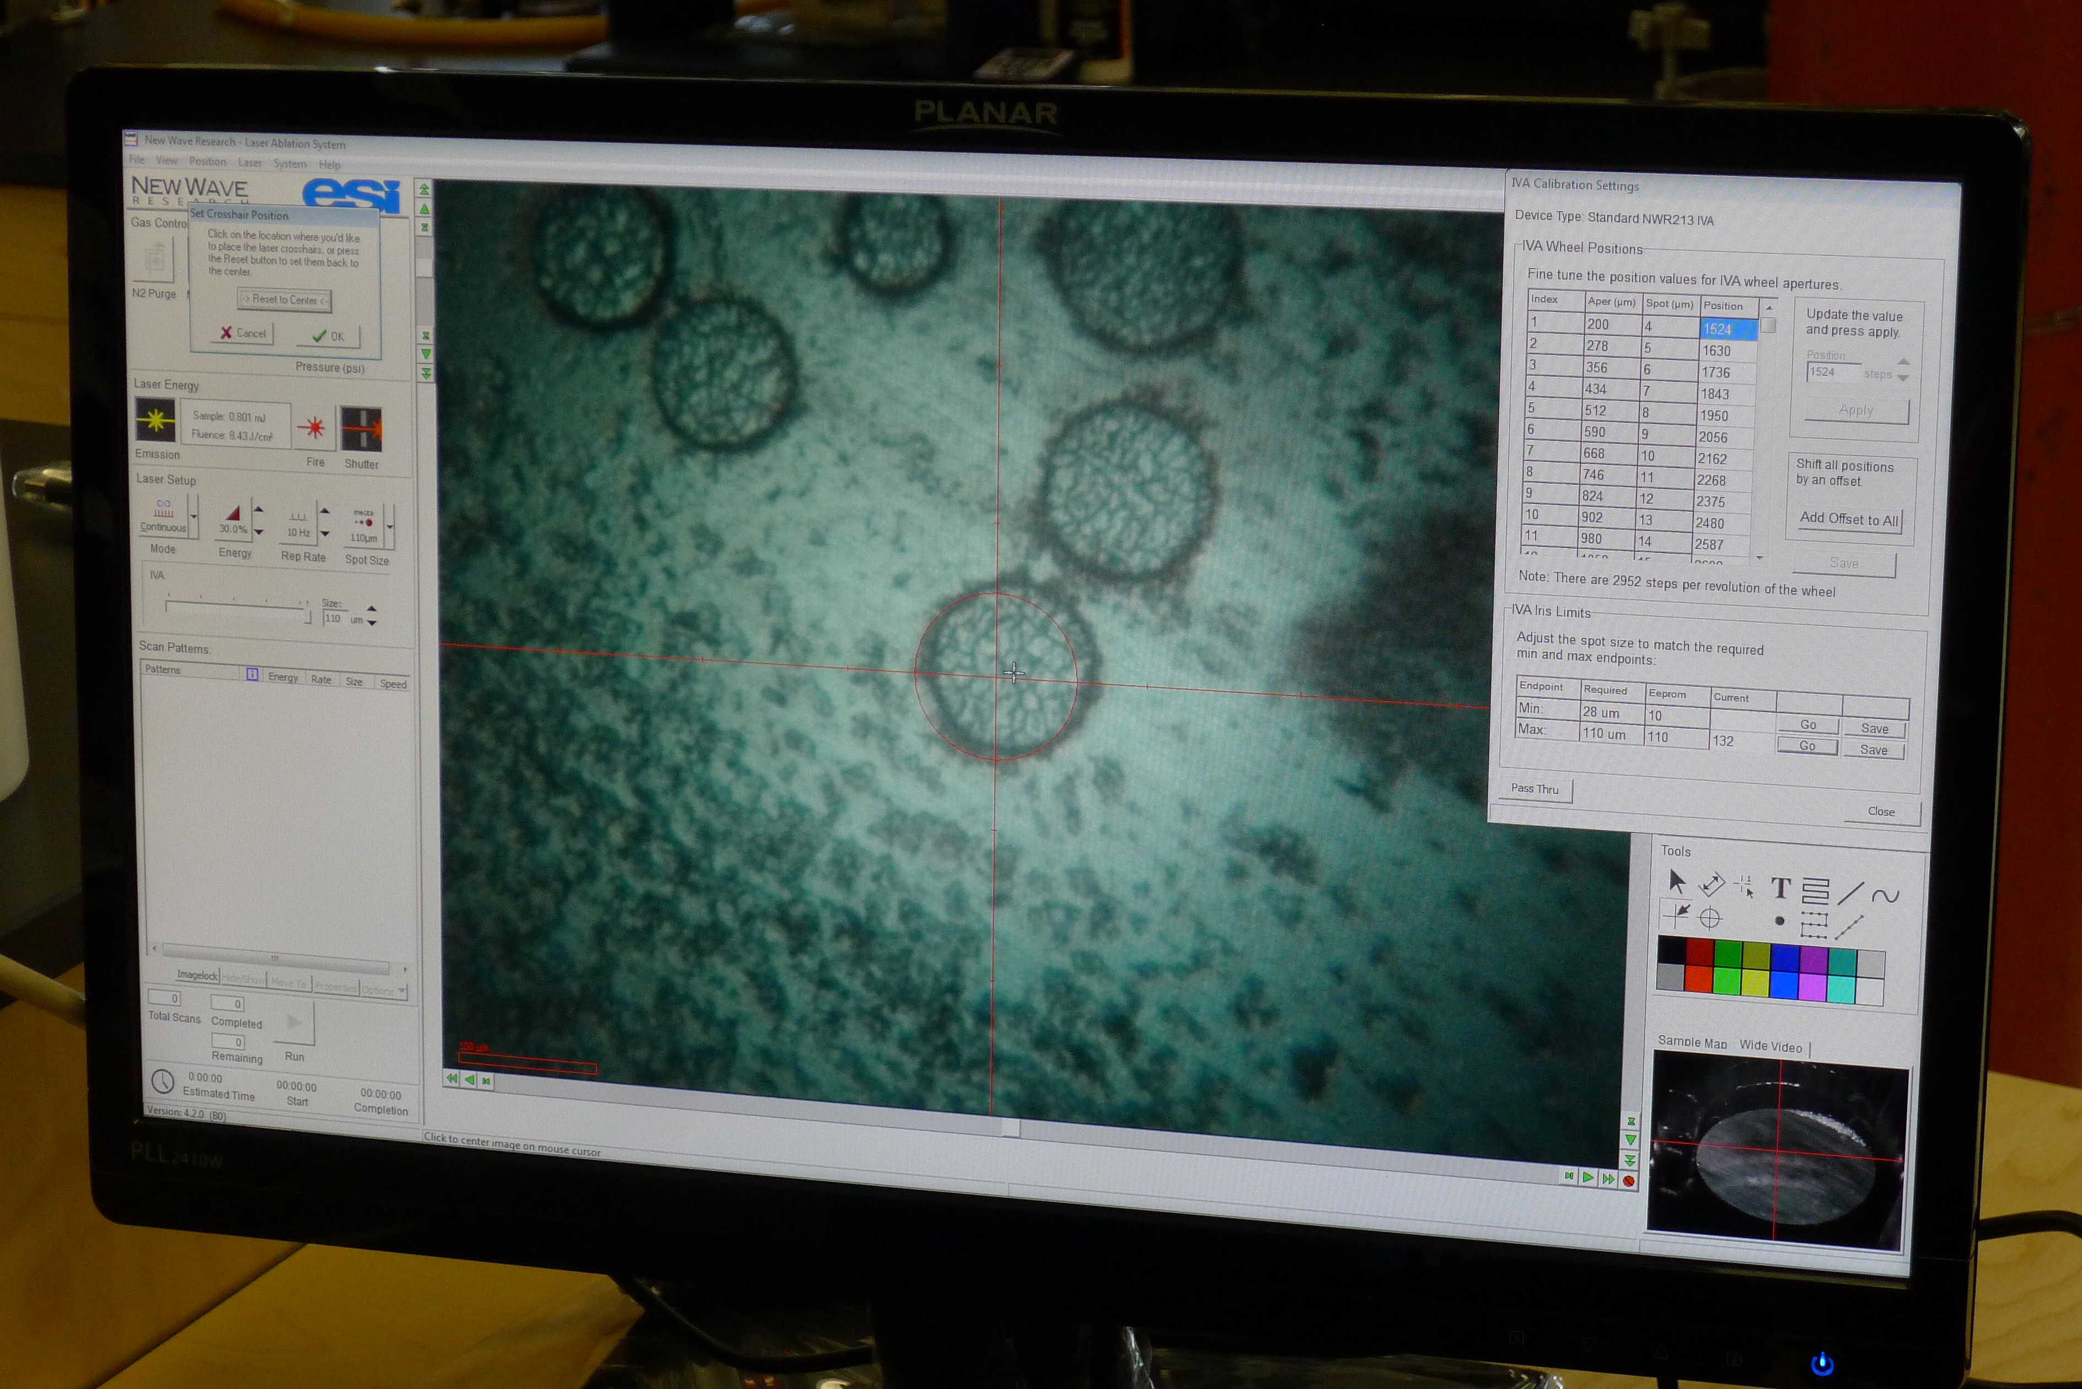This screenshot has width=2082, height=1389.
Task: Increase IVA Size with up arrow
Action: tap(372, 609)
